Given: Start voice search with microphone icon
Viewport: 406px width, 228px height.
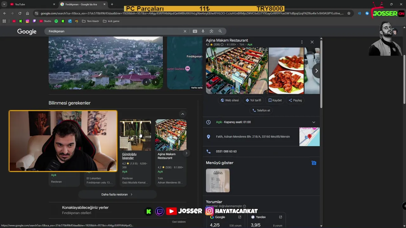Looking at the screenshot, I should point(203,31).
